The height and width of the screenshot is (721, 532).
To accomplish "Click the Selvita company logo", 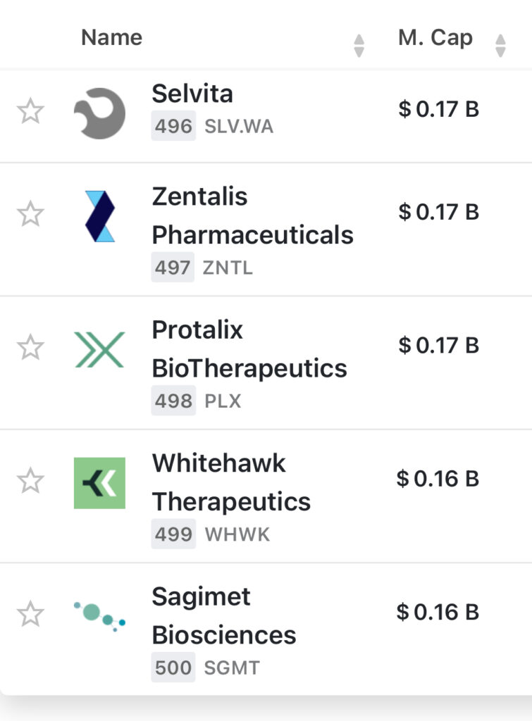I will tap(99, 113).
